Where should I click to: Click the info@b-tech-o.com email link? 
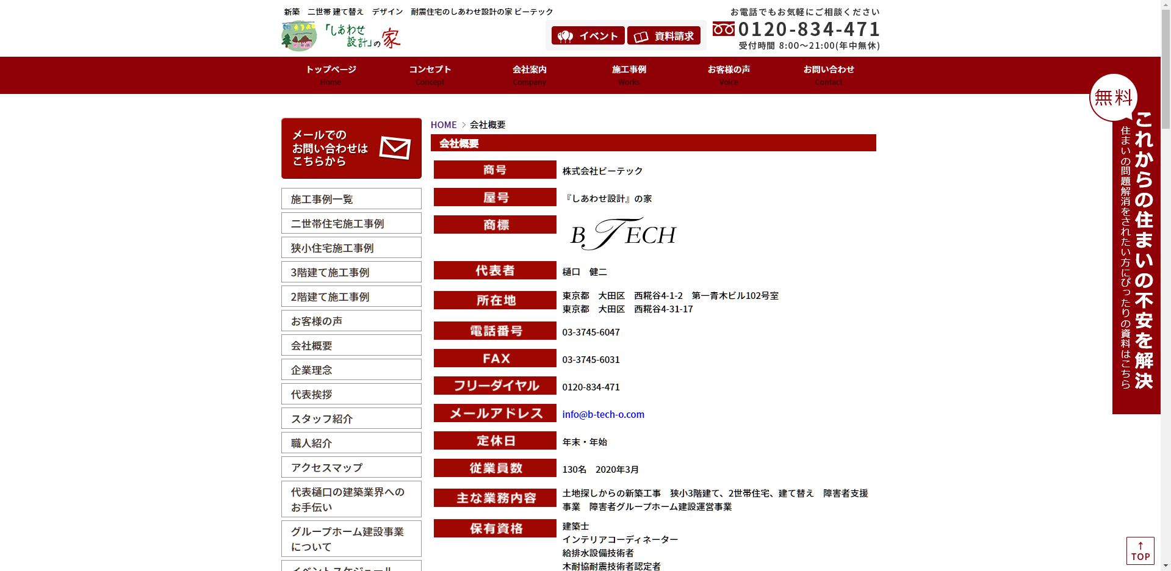pyautogui.click(x=603, y=414)
